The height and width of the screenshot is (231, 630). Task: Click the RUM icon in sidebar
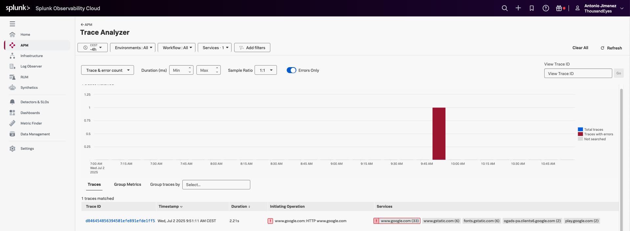tap(12, 77)
